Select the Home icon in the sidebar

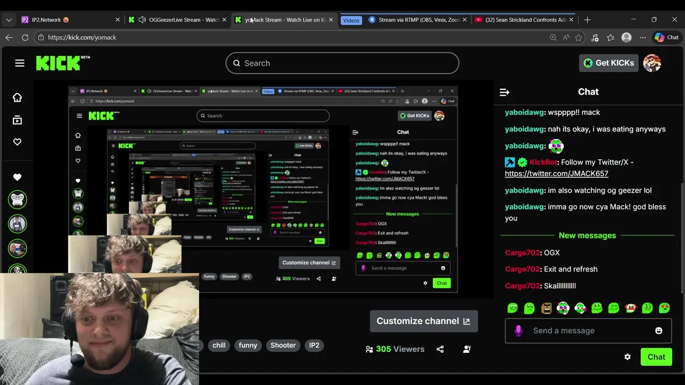click(x=17, y=97)
